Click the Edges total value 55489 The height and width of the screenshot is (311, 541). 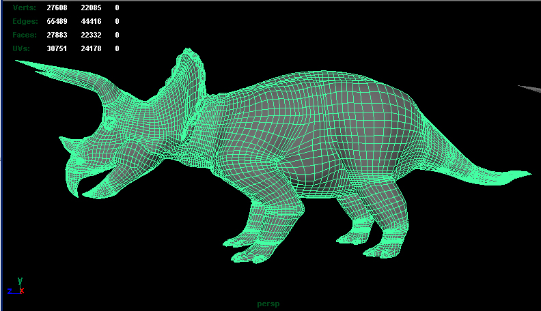tap(57, 21)
